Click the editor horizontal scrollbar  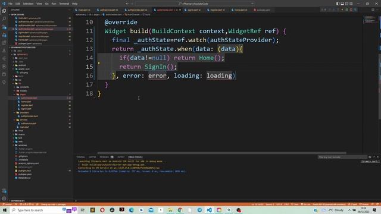point(221,153)
